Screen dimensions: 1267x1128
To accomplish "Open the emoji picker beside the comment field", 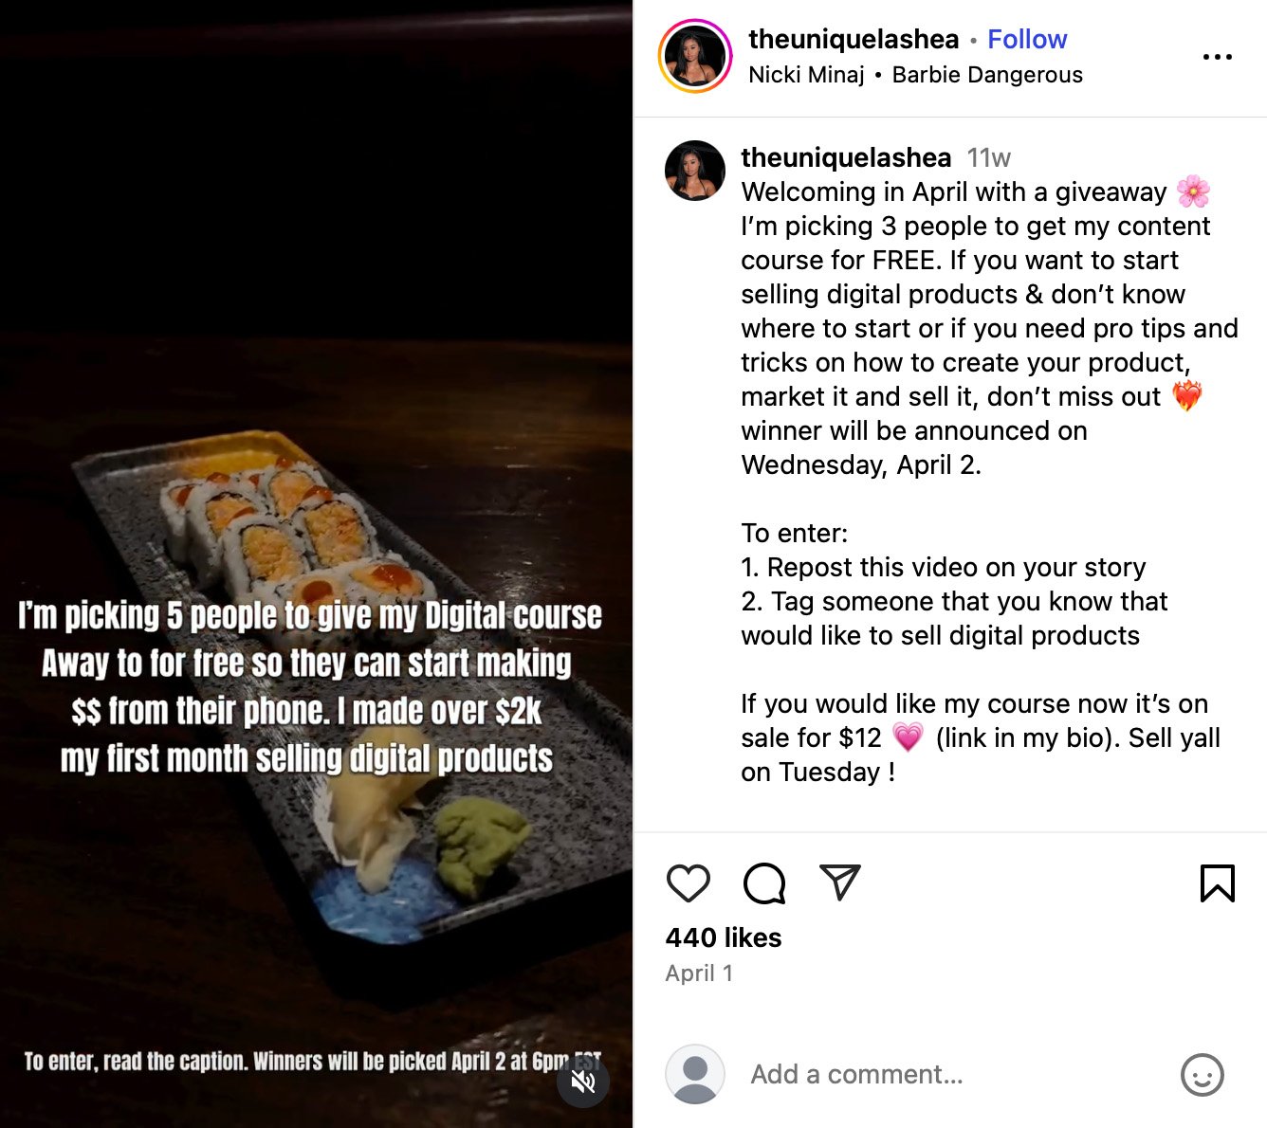I will 1203,1076.
